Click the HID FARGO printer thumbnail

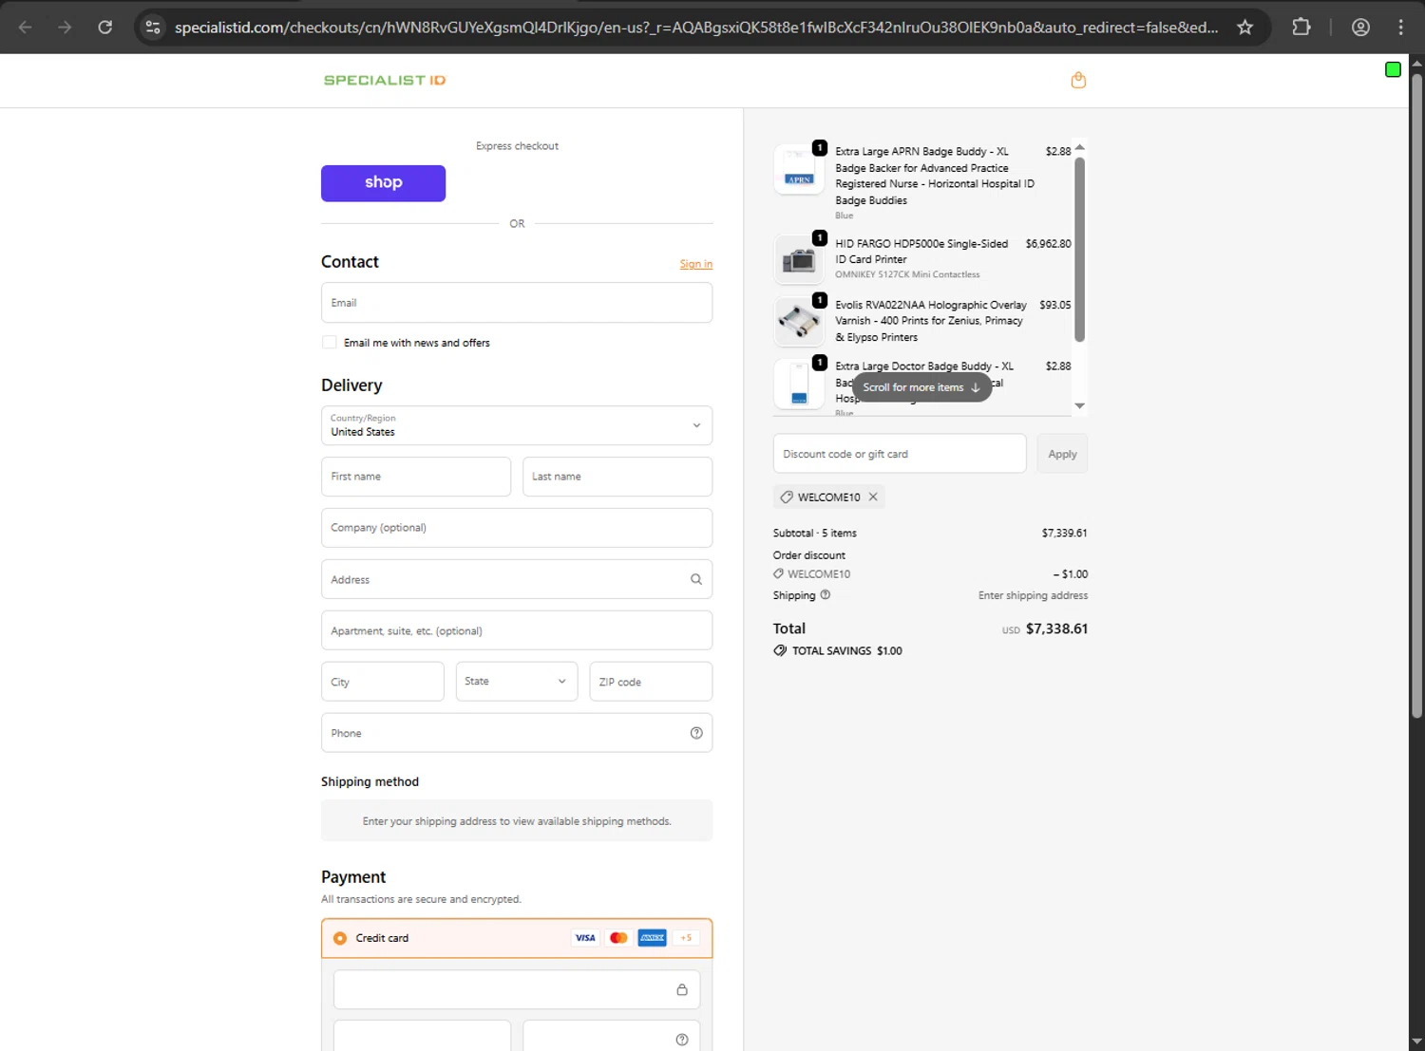[x=799, y=259]
